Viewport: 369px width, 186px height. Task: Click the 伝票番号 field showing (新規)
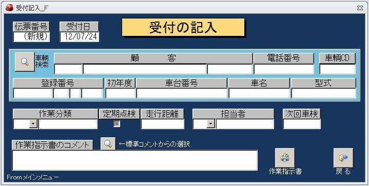(31, 37)
